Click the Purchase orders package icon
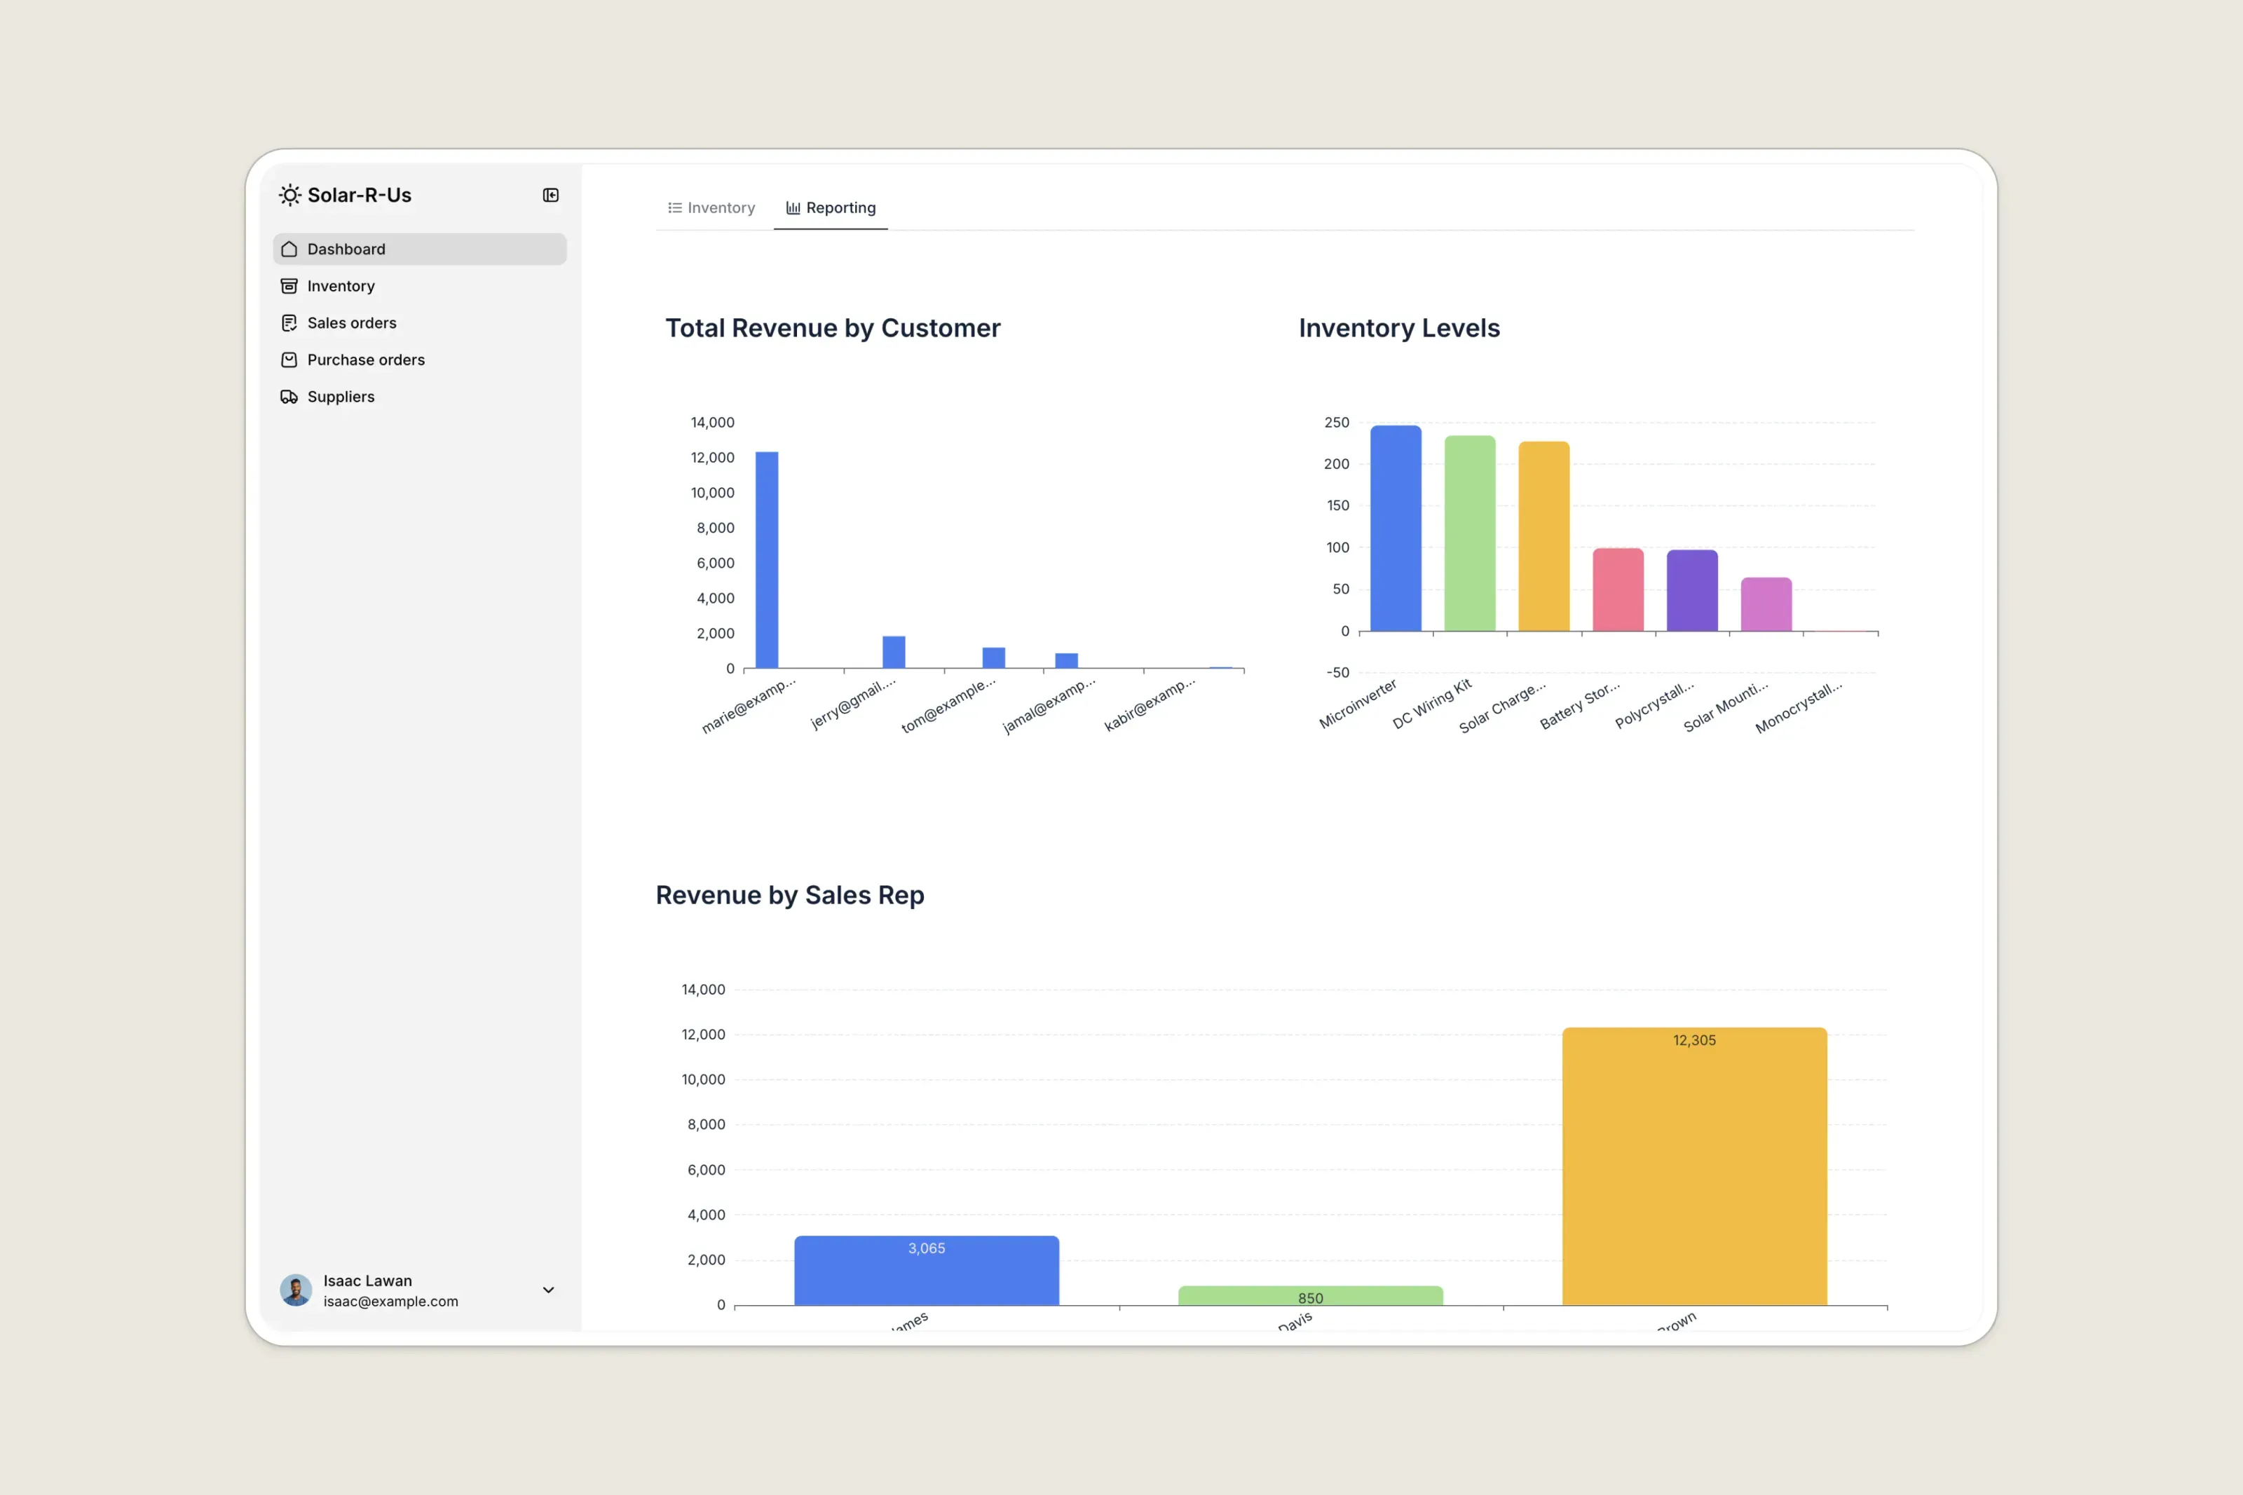This screenshot has height=1495, width=2243. tap(289, 360)
